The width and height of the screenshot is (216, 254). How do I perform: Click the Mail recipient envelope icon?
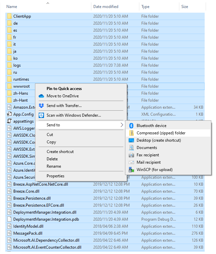(x=131, y=162)
